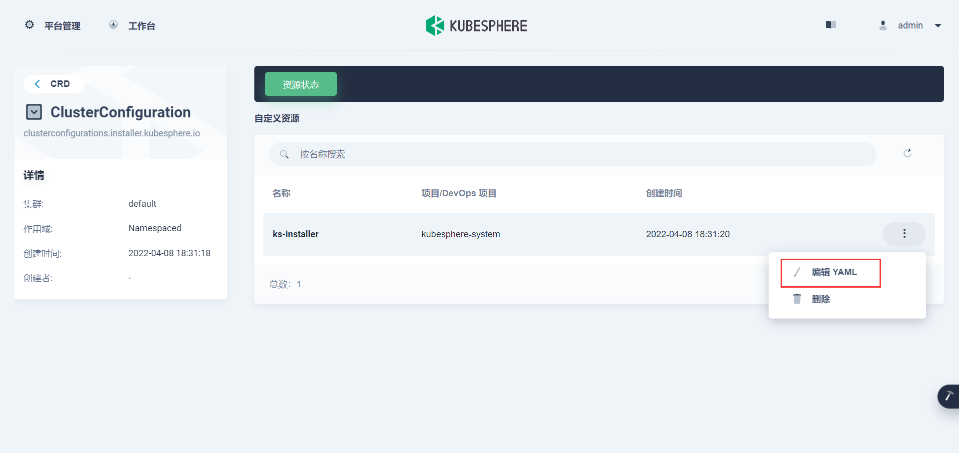Switch to the 资源状态 tab
The height and width of the screenshot is (453, 959).
pyautogui.click(x=300, y=84)
